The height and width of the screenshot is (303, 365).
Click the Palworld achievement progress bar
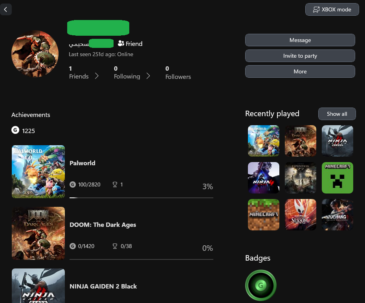141,198
